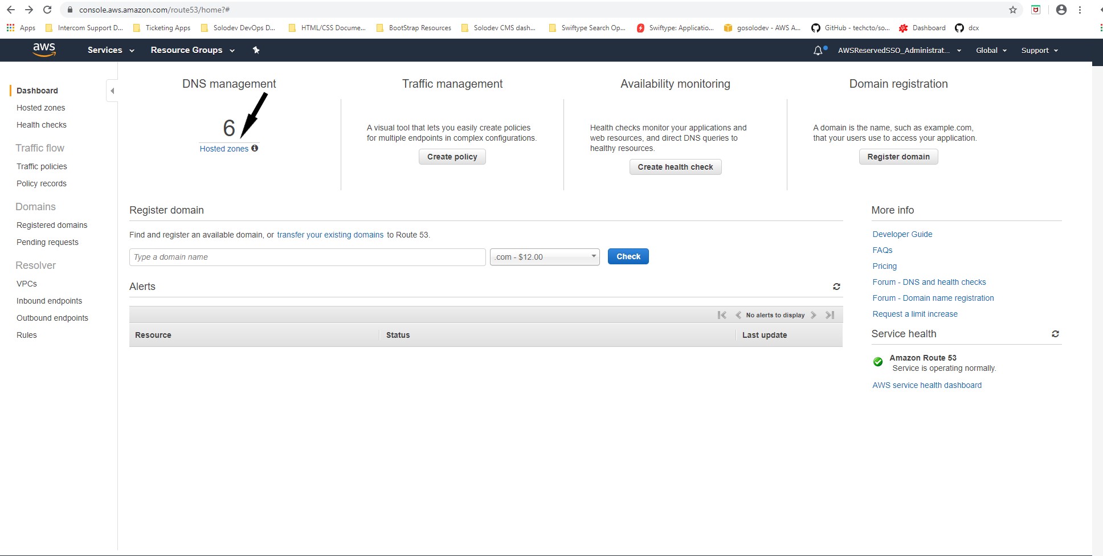
Task: Open the dcx GitHub bookmark
Action: point(967,28)
